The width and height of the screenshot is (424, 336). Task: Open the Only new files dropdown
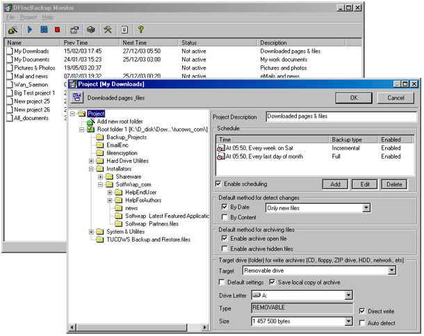(x=366, y=208)
